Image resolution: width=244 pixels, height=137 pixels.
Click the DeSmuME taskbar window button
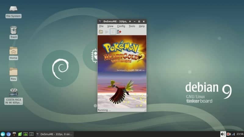point(55,134)
